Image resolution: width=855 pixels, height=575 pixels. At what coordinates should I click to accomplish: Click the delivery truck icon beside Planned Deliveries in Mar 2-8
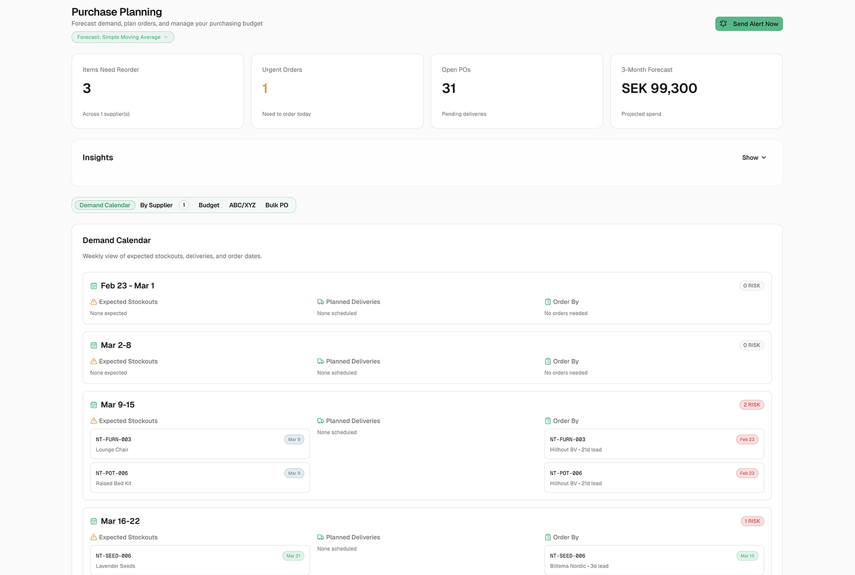click(x=320, y=361)
